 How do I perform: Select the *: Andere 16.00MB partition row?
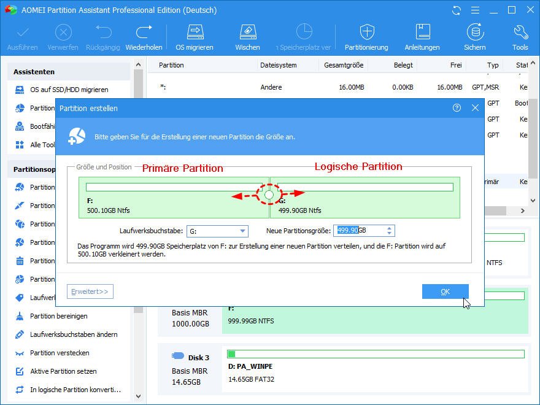pos(339,88)
